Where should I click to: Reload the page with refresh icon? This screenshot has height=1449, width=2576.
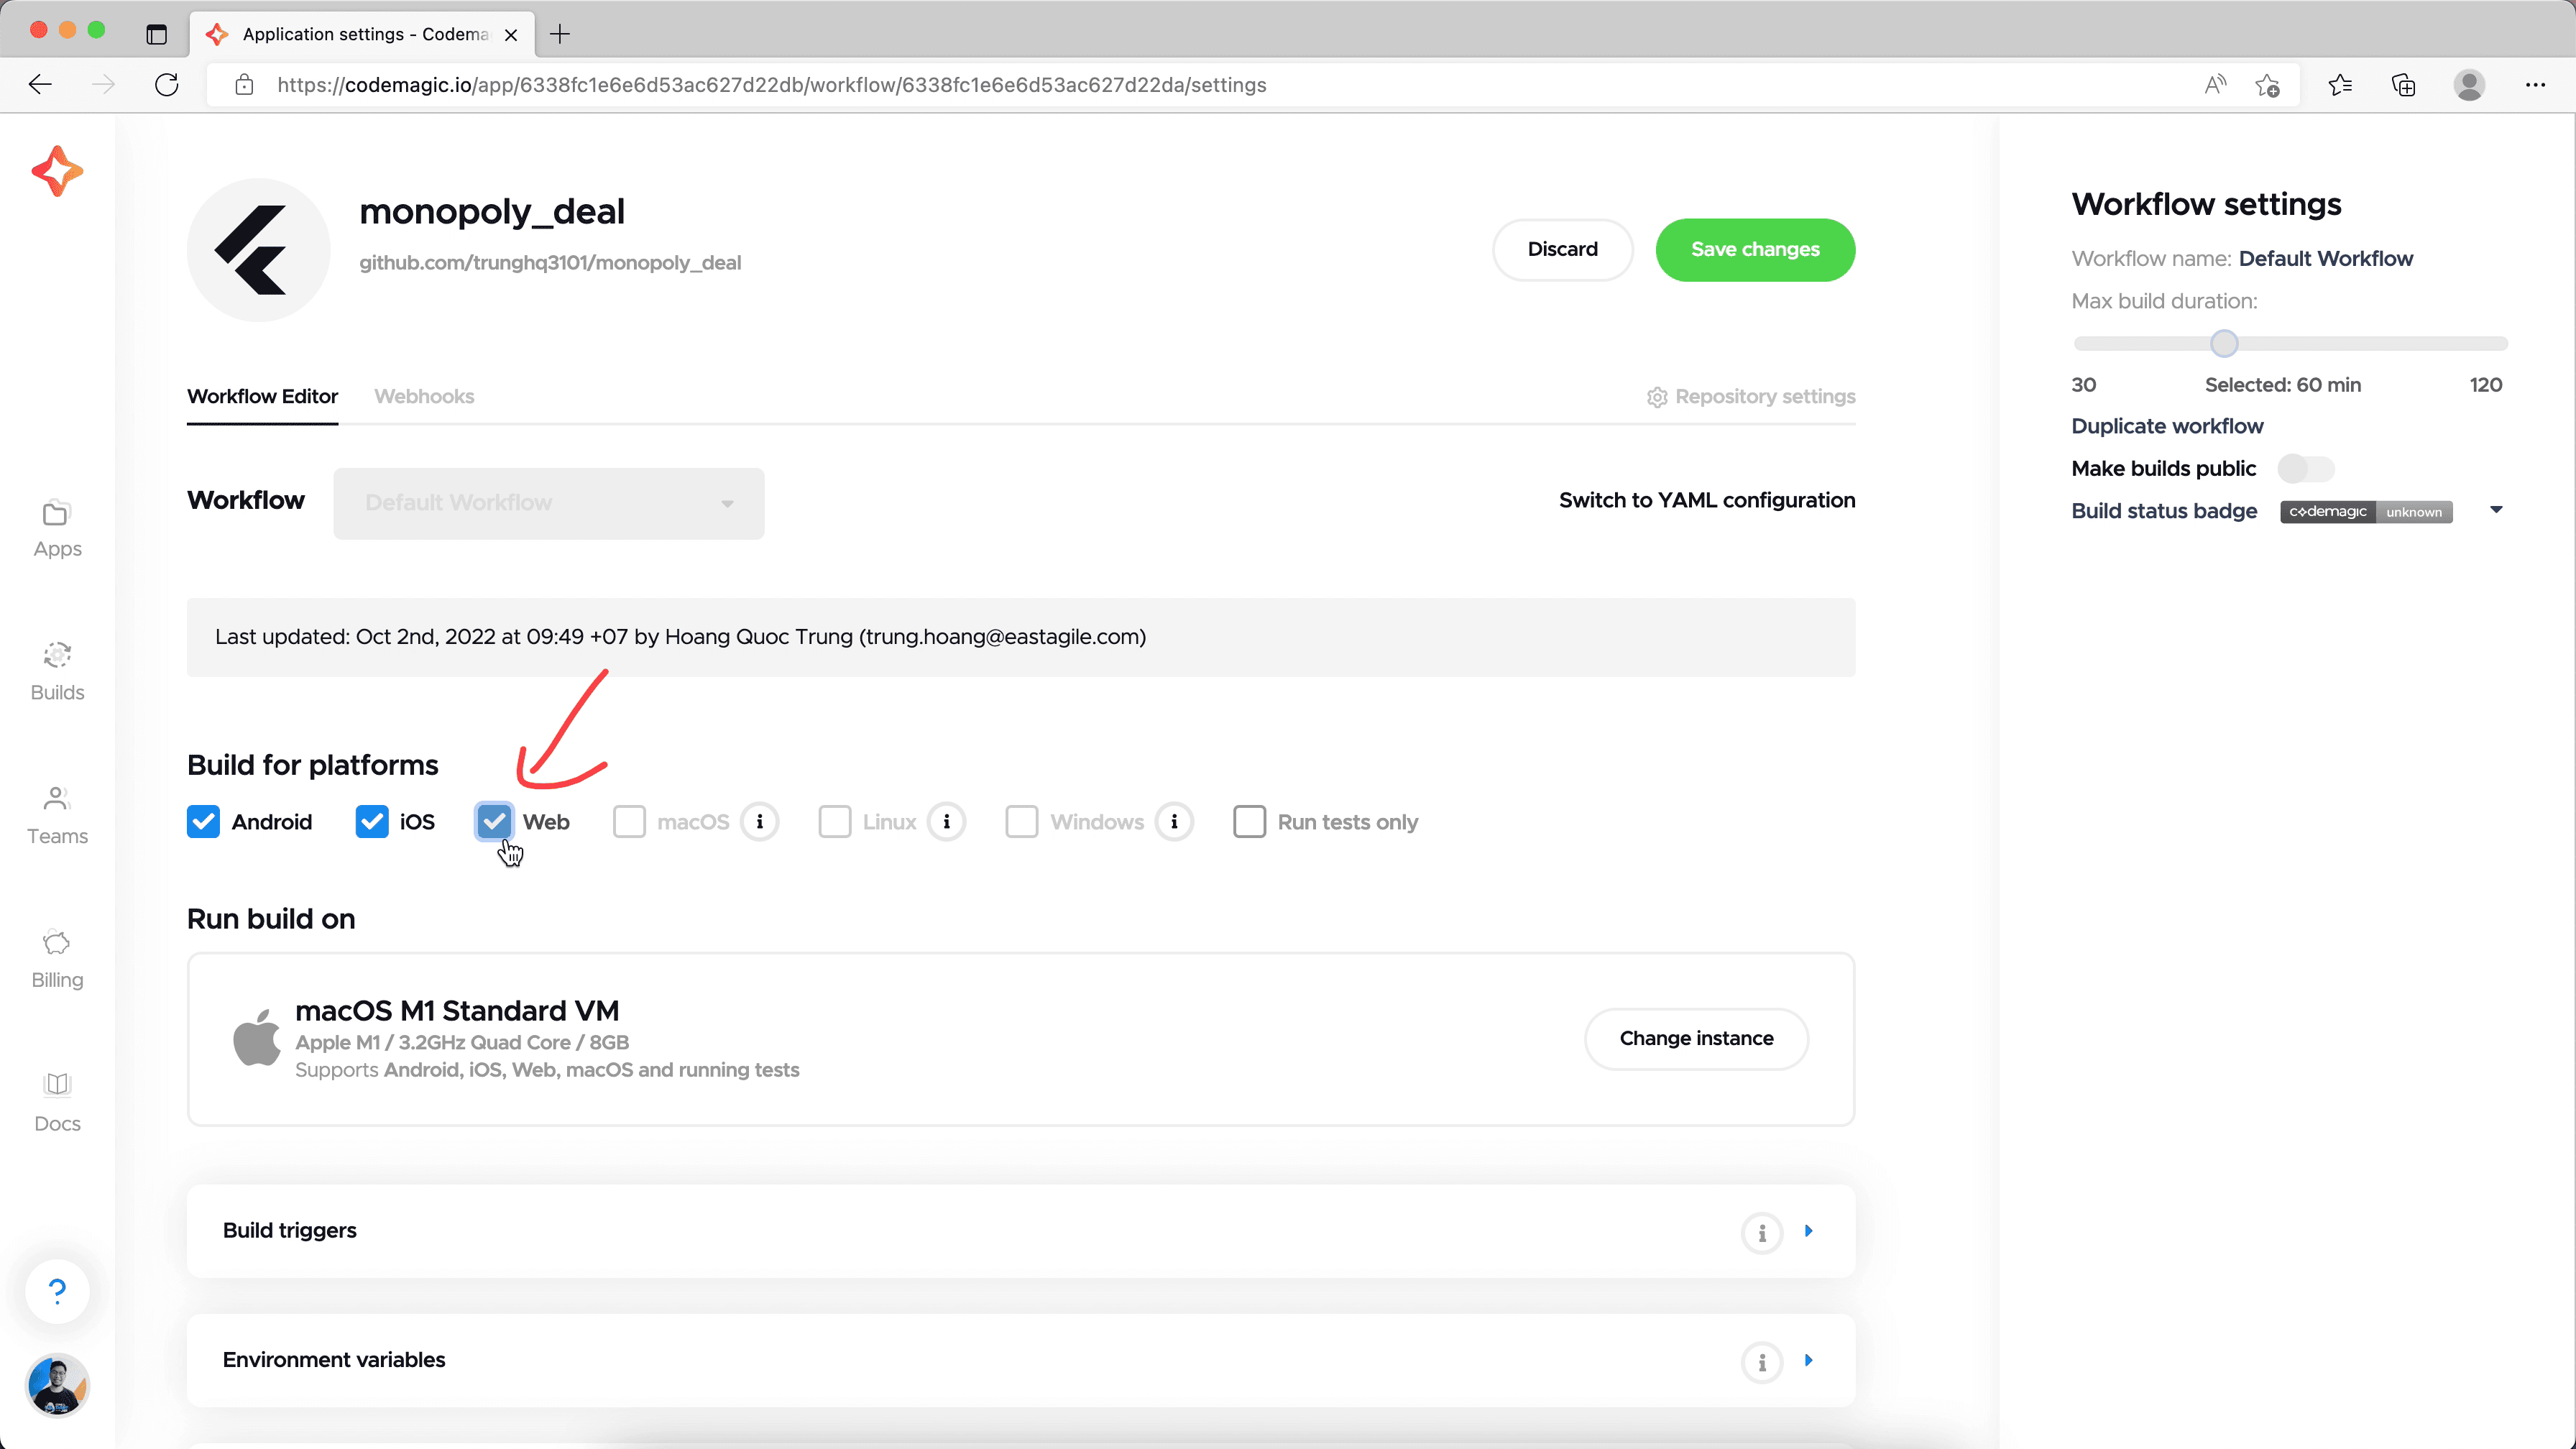pyautogui.click(x=167, y=85)
